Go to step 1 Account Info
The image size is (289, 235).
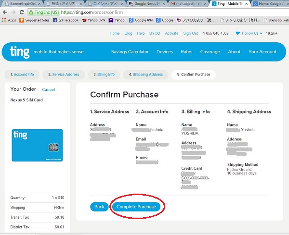(22, 74)
